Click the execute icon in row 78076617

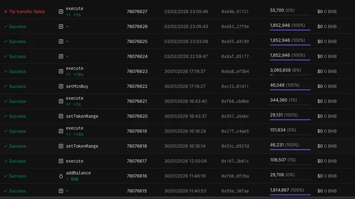pyautogui.click(x=61, y=161)
